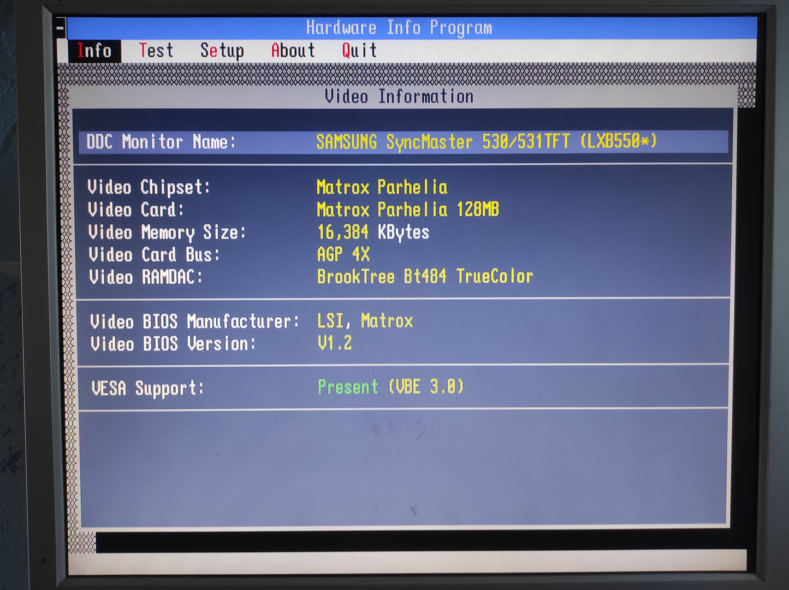Image resolution: width=789 pixels, height=590 pixels.
Task: Click the BrookTree Bt484 TrueColor RAMDAC value
Action: click(x=425, y=277)
